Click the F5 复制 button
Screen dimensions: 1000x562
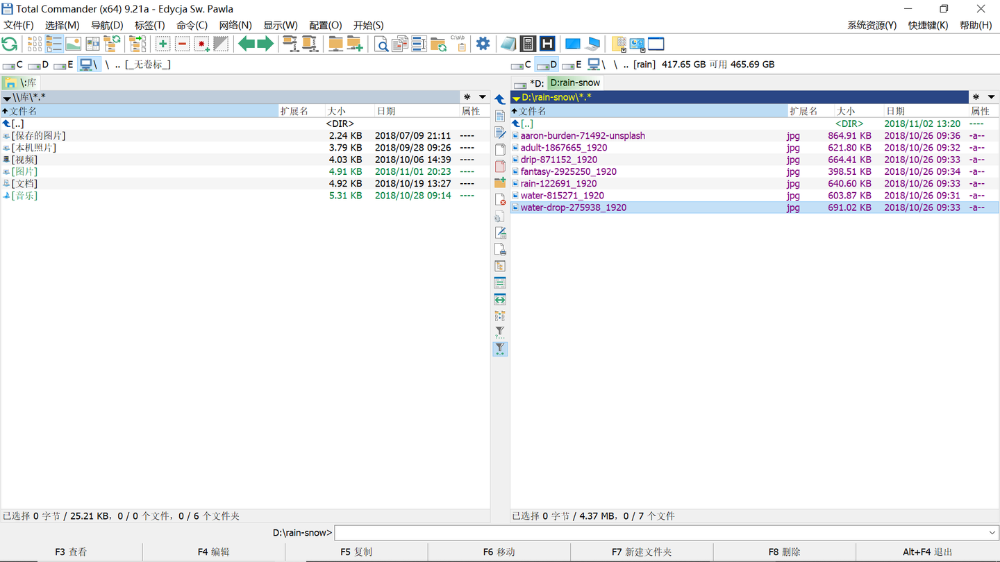coord(356,552)
